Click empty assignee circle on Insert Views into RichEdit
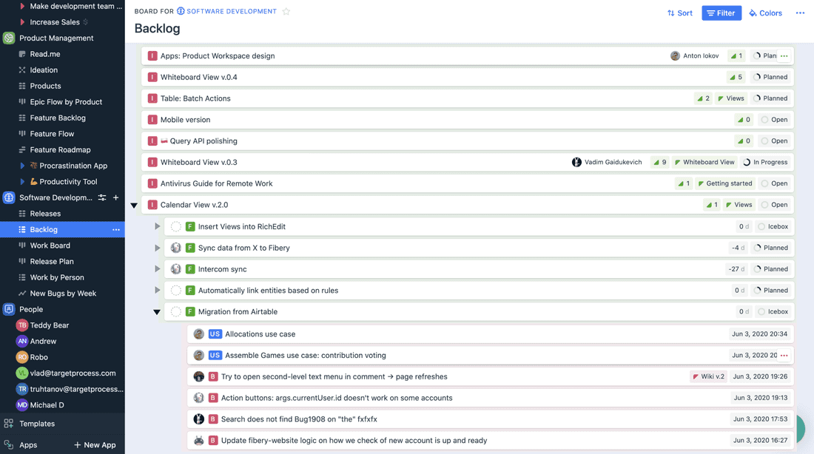 pyautogui.click(x=176, y=227)
